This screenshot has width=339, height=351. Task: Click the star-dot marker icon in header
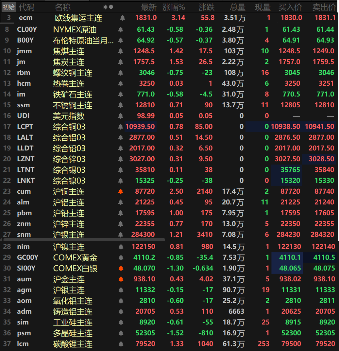(108, 7)
